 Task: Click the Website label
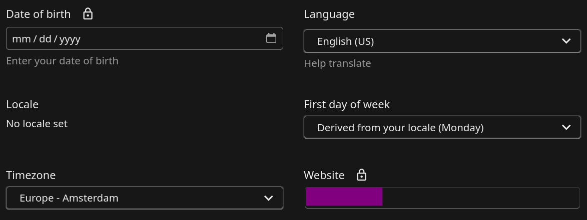[x=324, y=175]
